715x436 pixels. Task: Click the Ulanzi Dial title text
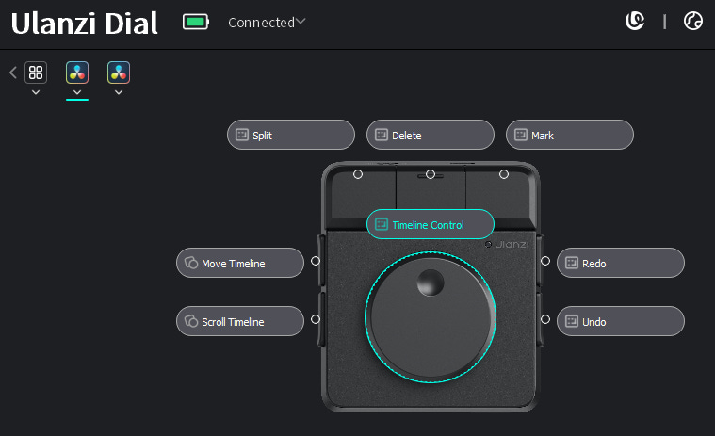tap(85, 24)
